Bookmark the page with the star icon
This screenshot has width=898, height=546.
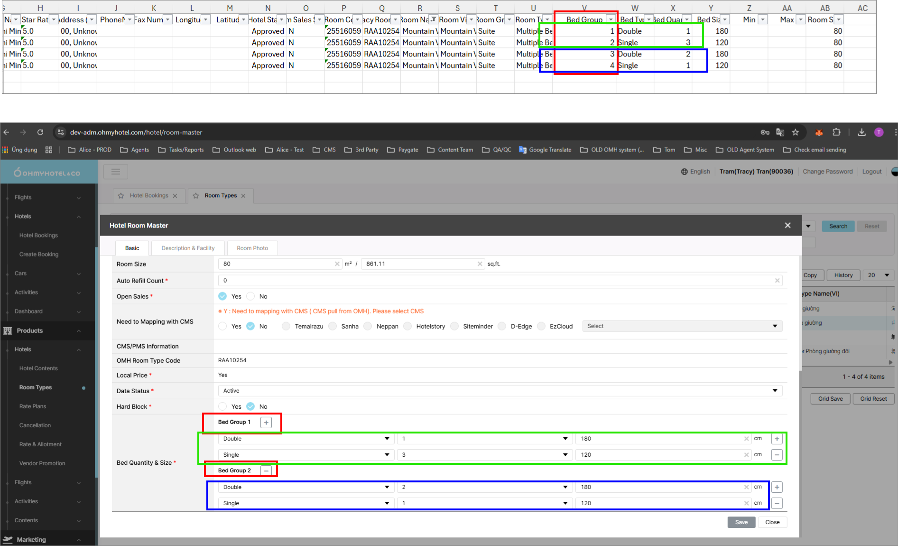pyautogui.click(x=796, y=132)
